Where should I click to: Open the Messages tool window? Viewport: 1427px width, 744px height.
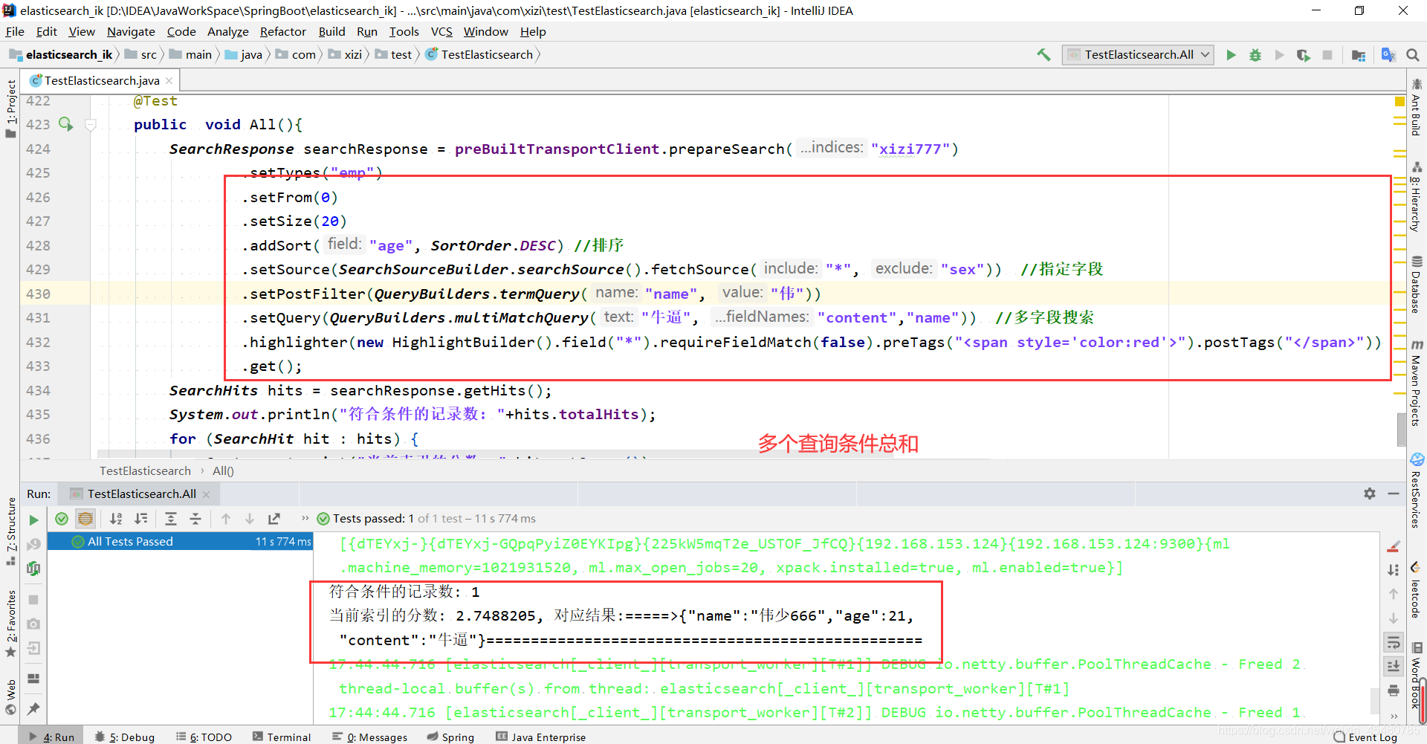(370, 737)
